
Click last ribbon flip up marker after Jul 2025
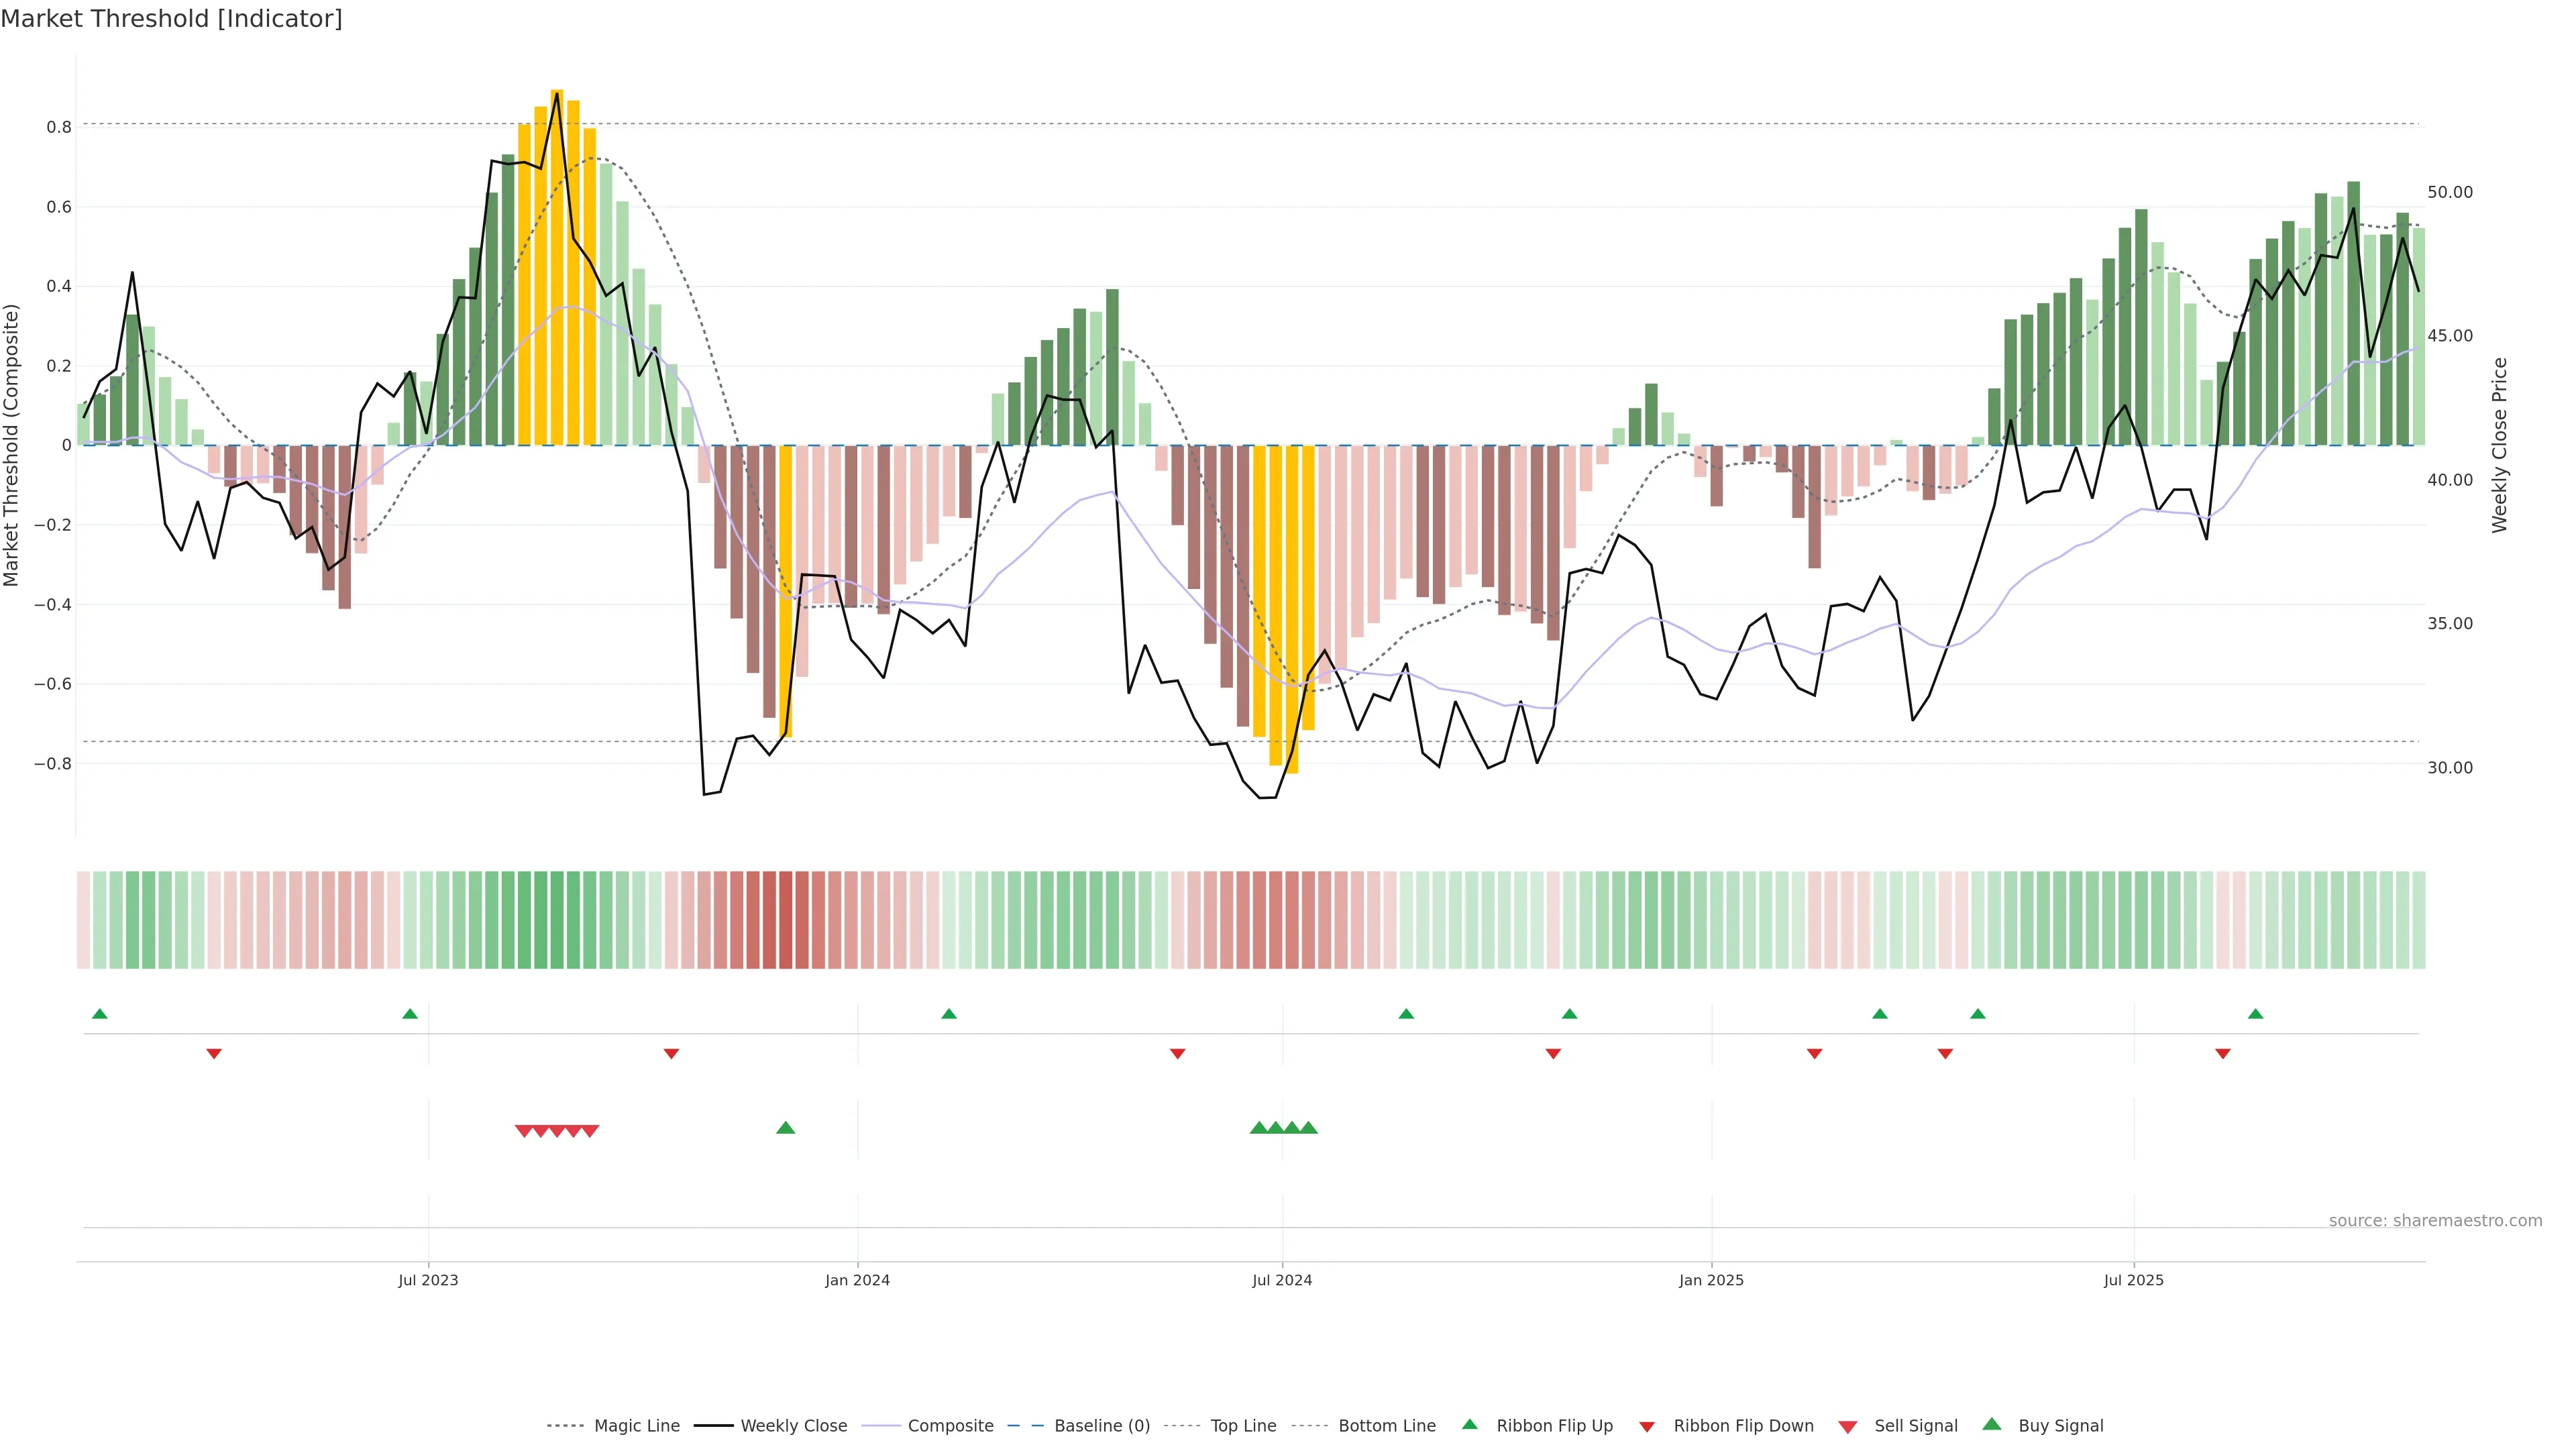[x=2256, y=1014]
